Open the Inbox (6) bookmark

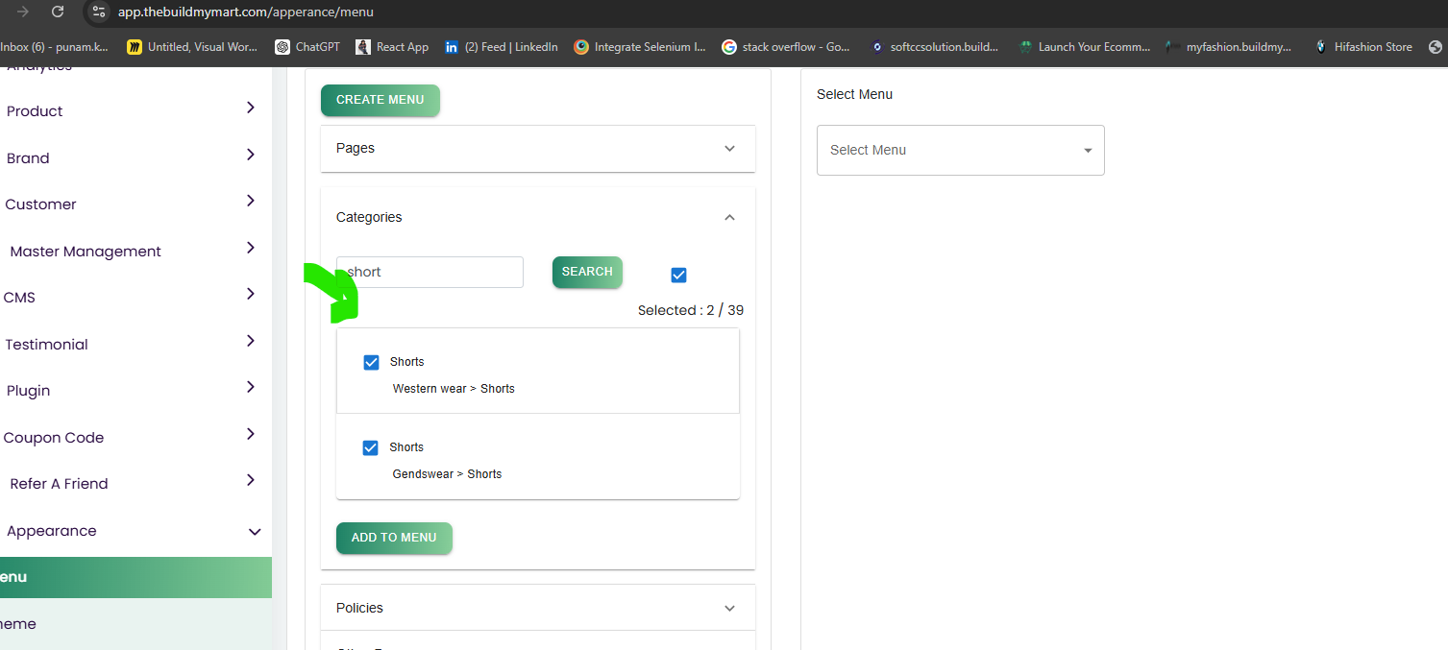point(54,46)
